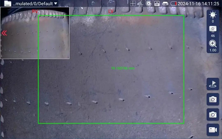This screenshot has width=222, height=139.
Task: Toggle the grid overlay icon
Action: click(133, 3)
